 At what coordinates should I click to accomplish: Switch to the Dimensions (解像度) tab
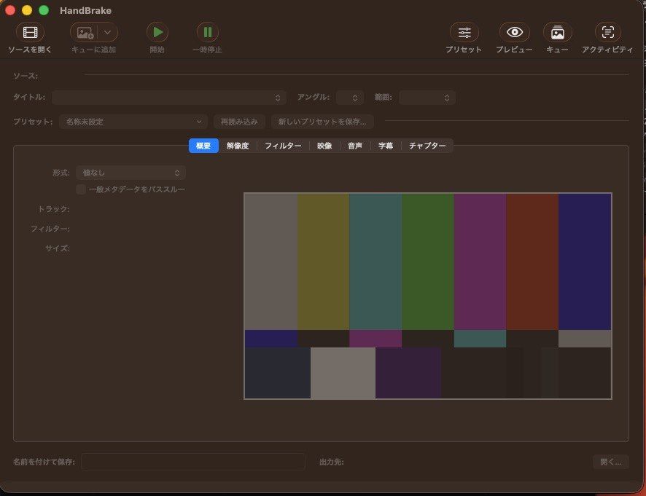(x=238, y=146)
